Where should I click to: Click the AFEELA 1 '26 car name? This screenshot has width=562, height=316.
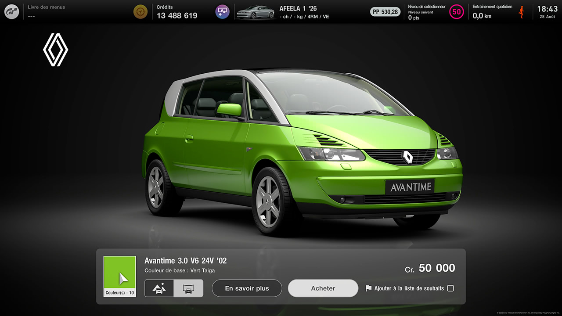tap(298, 8)
